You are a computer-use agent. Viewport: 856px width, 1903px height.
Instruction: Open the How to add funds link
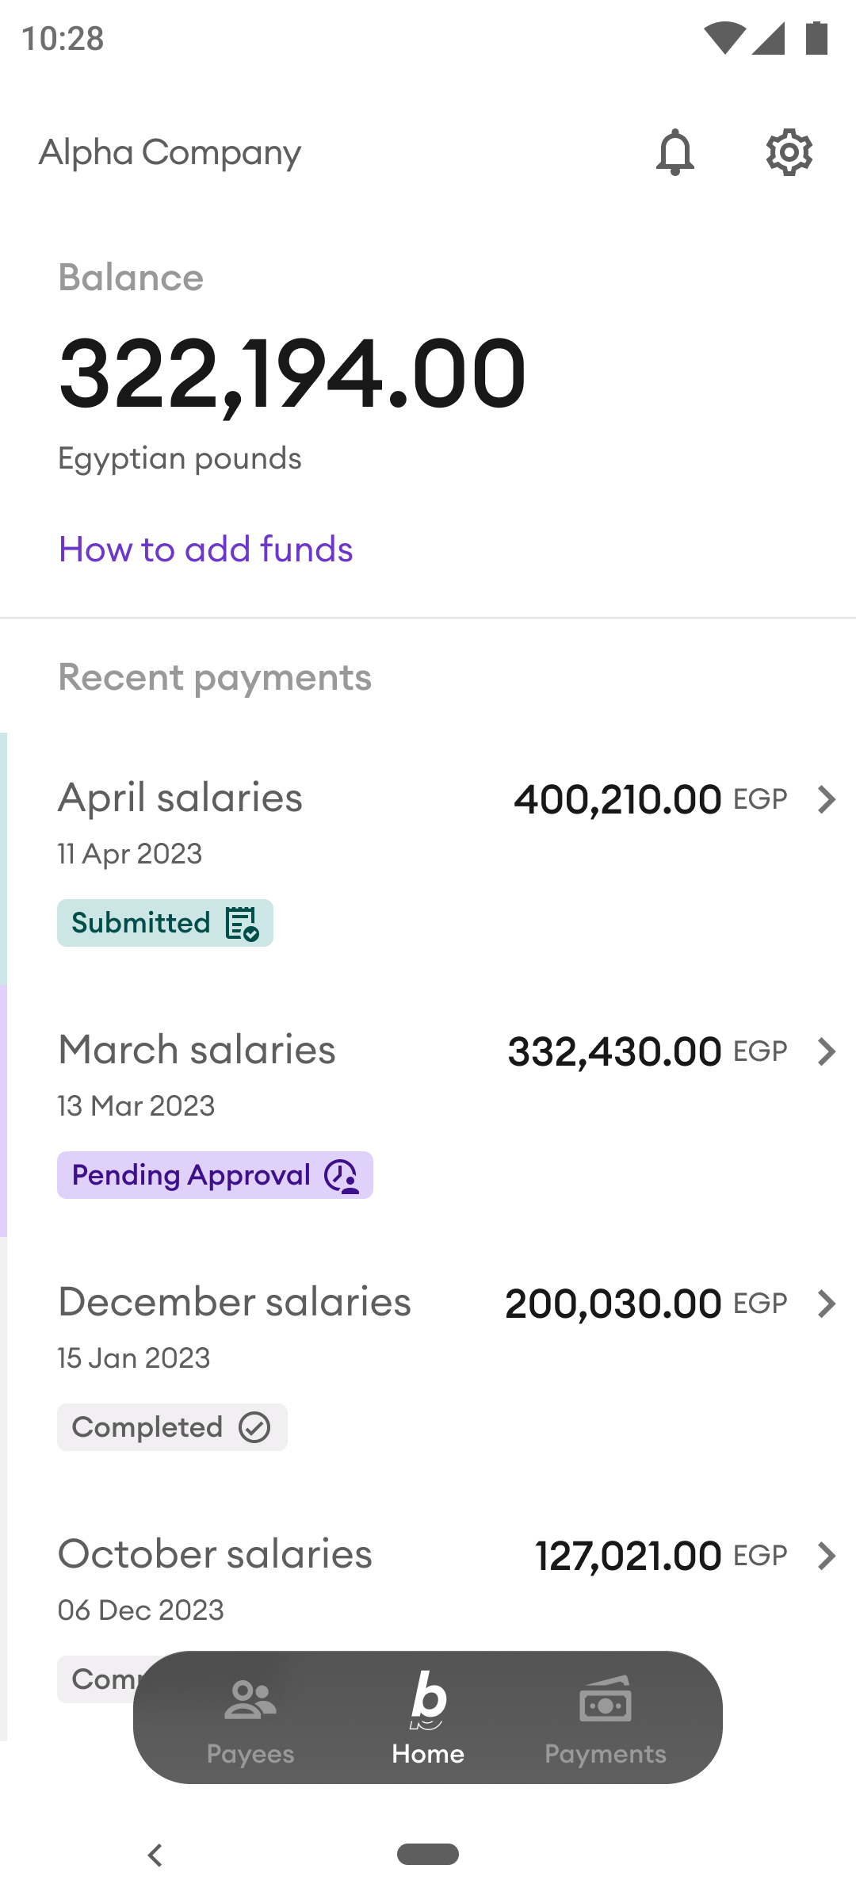pos(206,549)
